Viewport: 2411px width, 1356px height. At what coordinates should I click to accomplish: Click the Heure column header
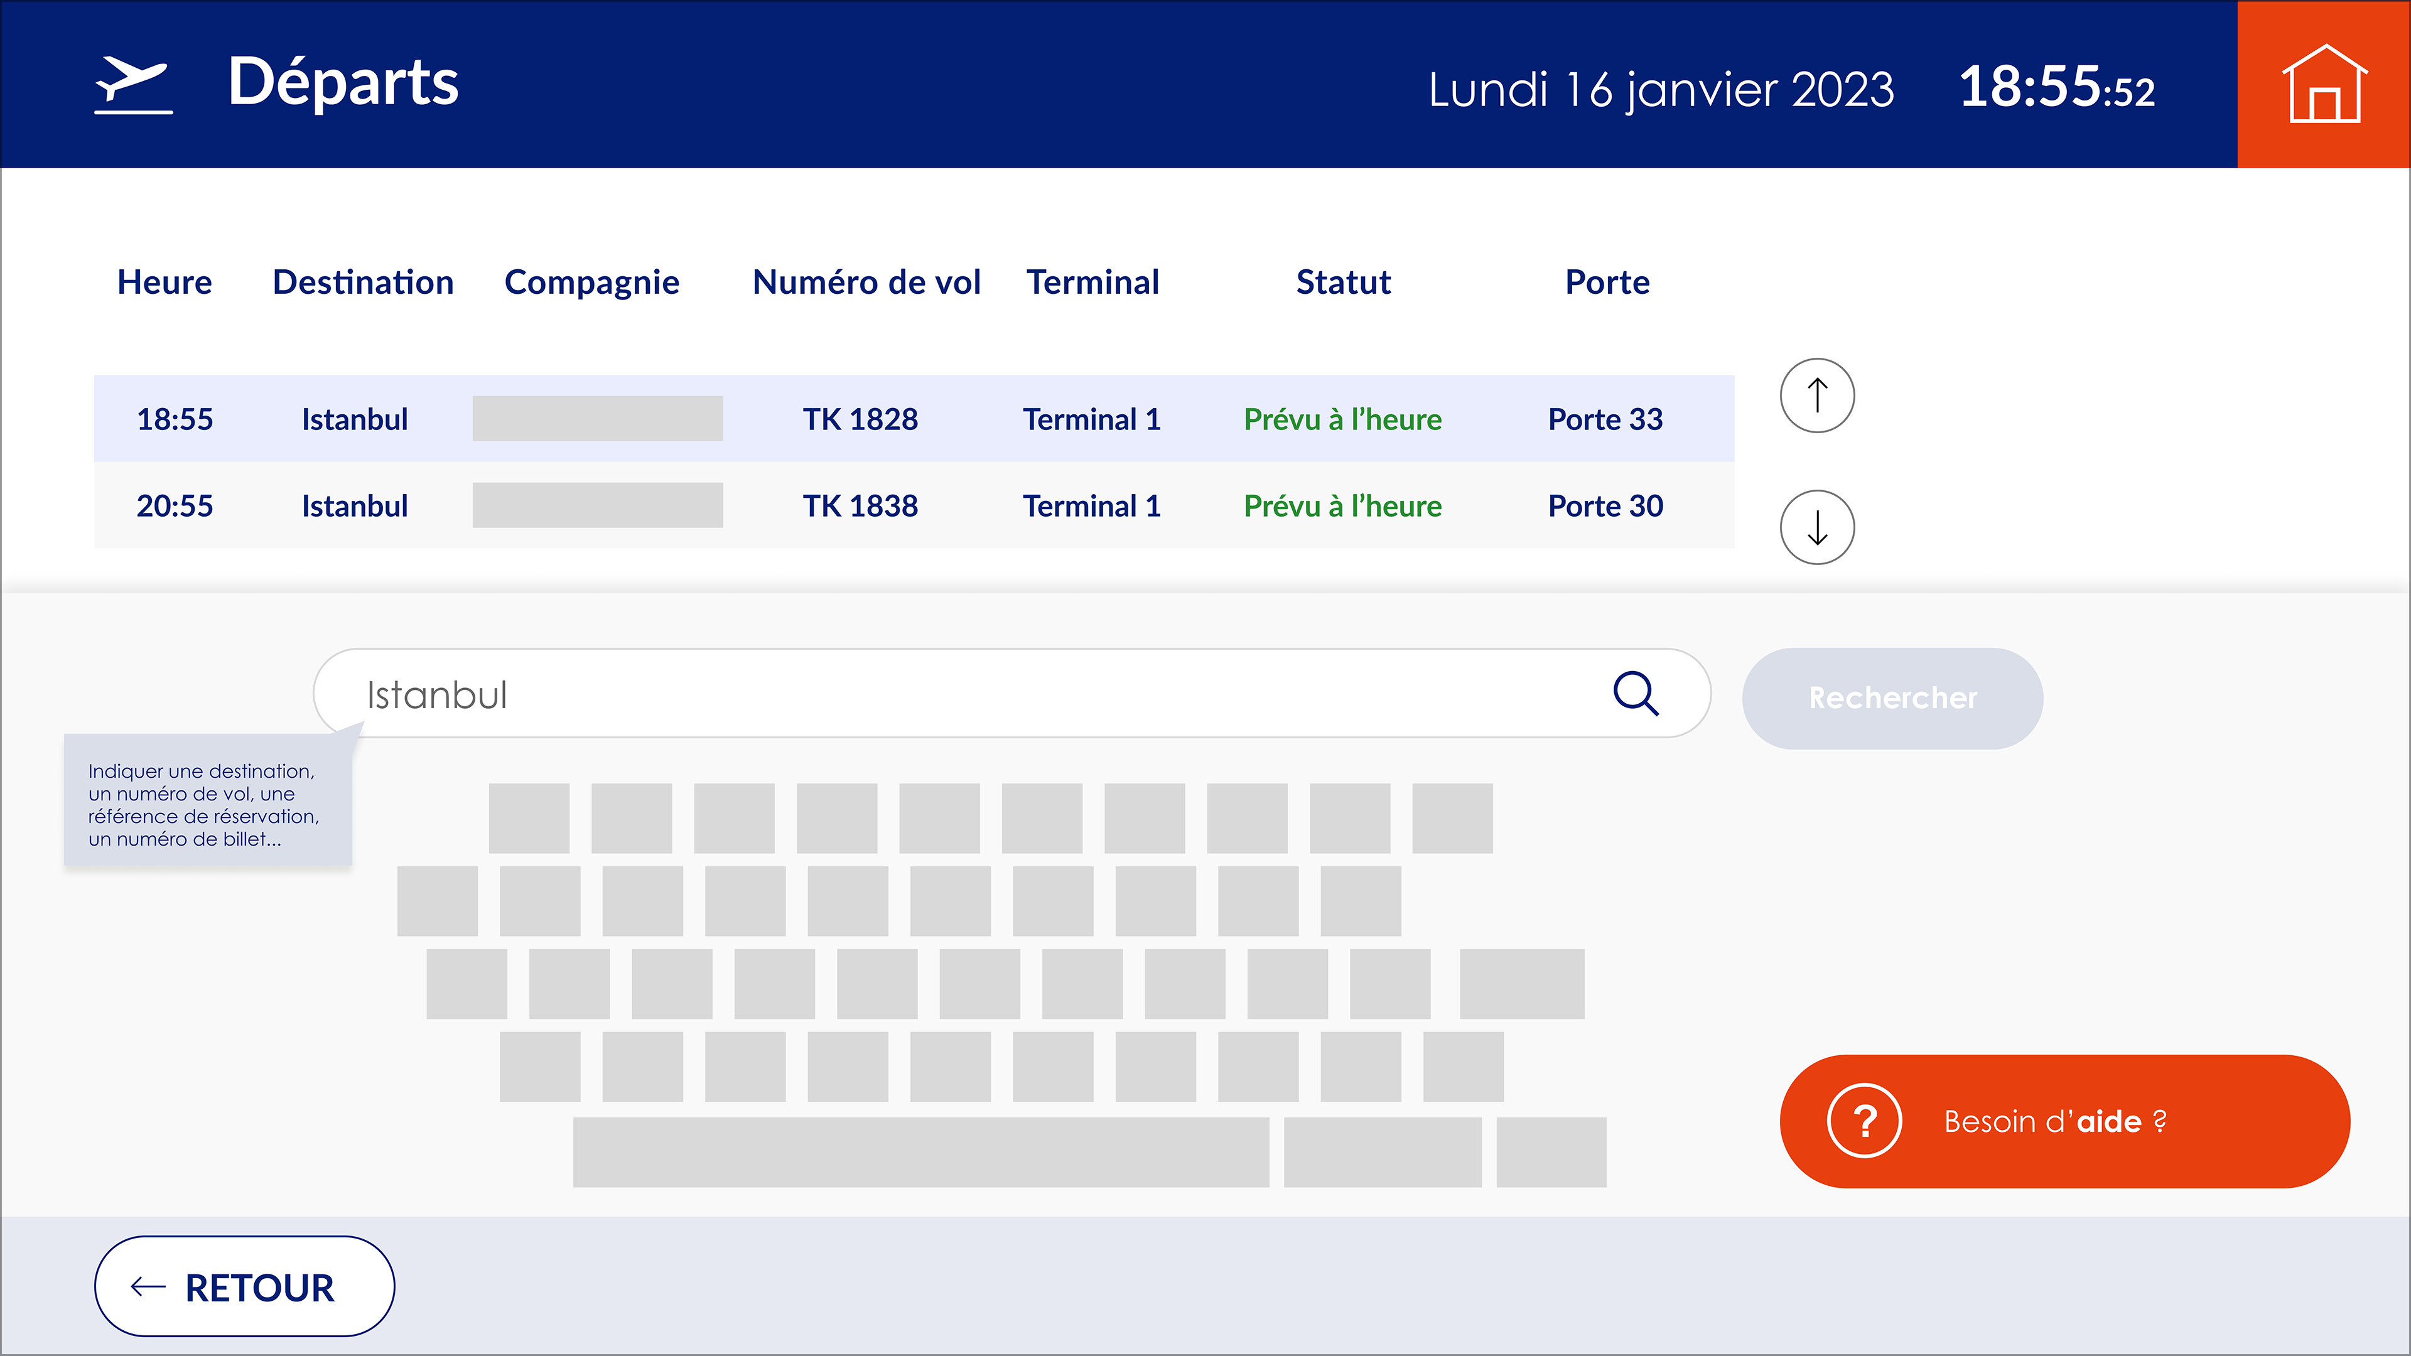(165, 282)
